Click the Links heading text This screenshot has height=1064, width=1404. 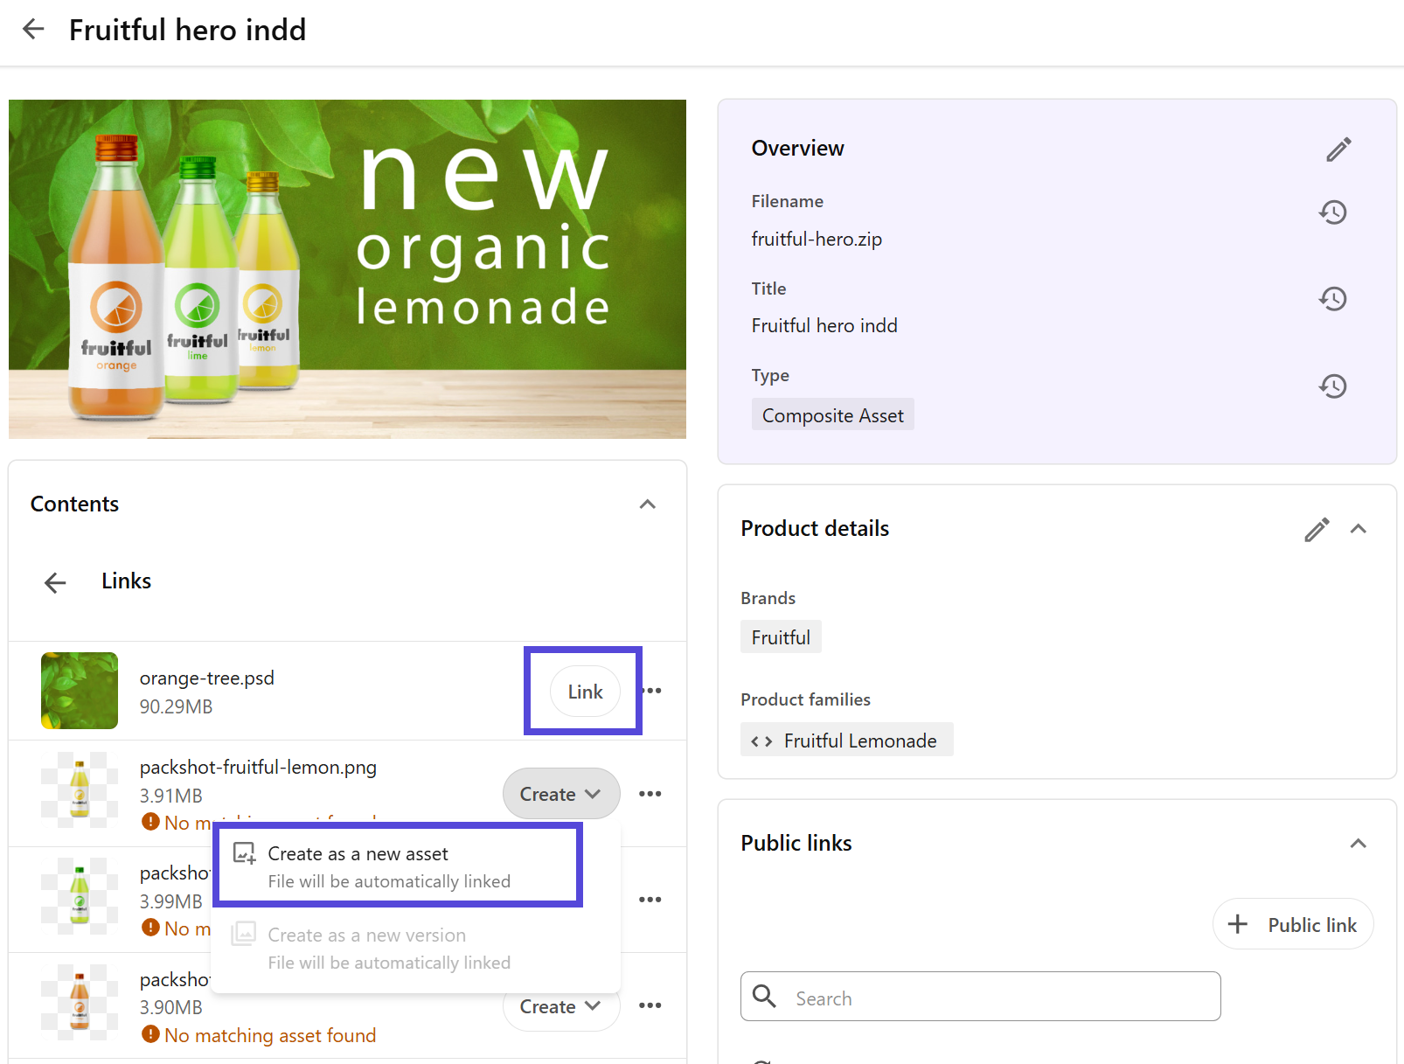127,581
